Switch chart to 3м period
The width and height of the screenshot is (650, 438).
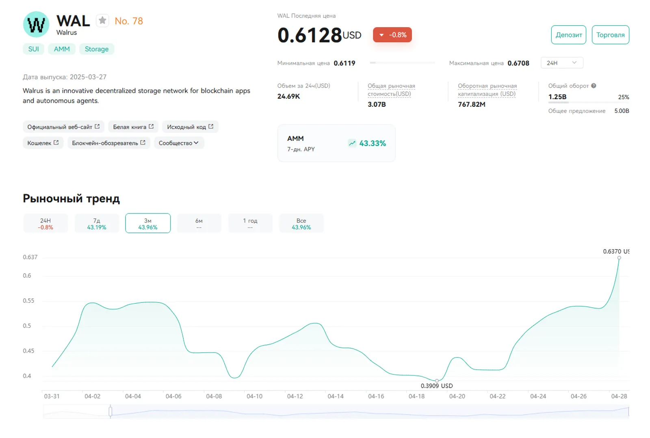148,223
